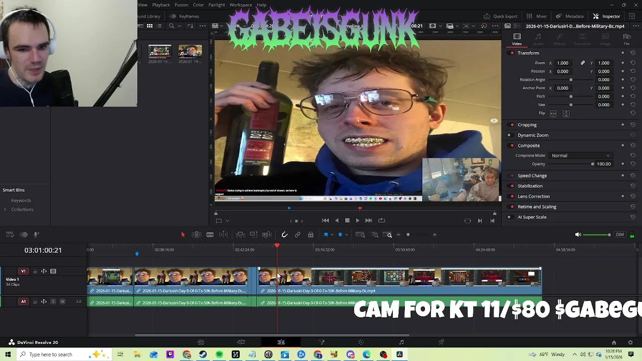Show the Metadata panel
The height and width of the screenshot is (361, 642).
(x=569, y=16)
